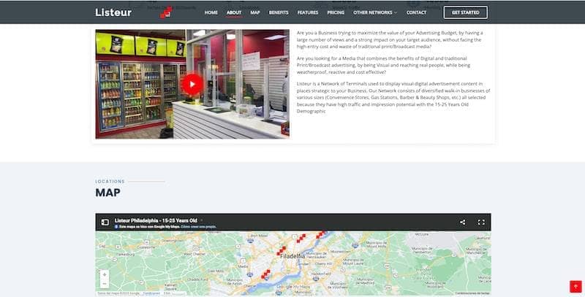Zoom out on the map
Viewport: 585px width, 297px height.
(105, 284)
